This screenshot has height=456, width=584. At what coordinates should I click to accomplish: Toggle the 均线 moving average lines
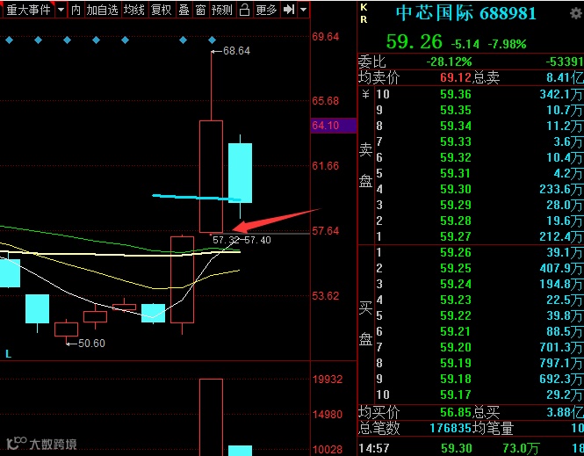(x=134, y=10)
